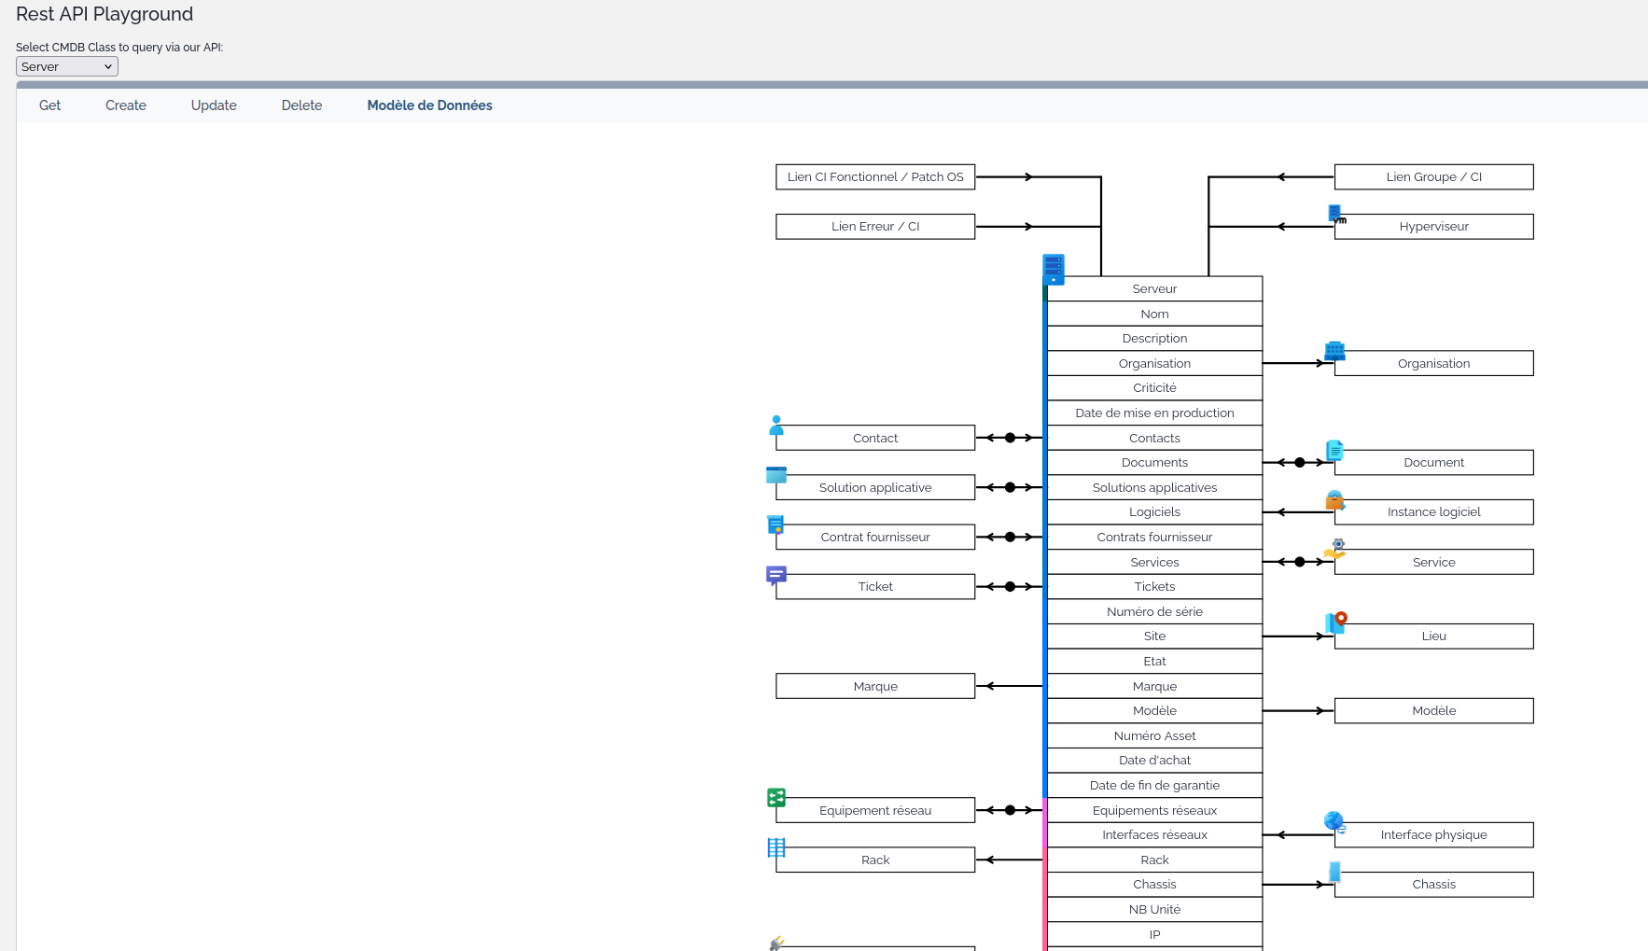The image size is (1648, 951).
Task: Click the Contrat fournisseur box
Action: (875, 538)
